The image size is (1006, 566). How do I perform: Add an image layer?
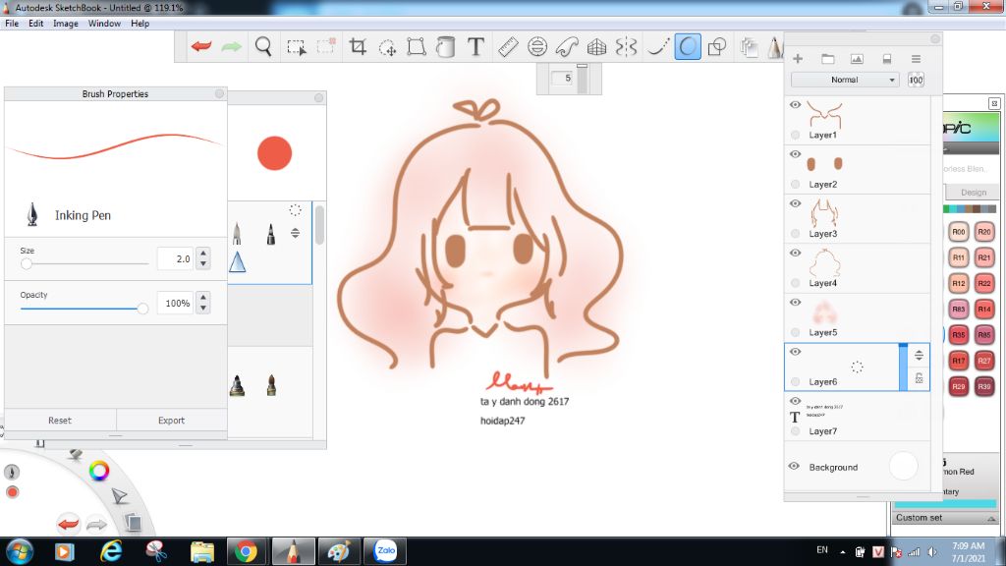[x=857, y=59]
